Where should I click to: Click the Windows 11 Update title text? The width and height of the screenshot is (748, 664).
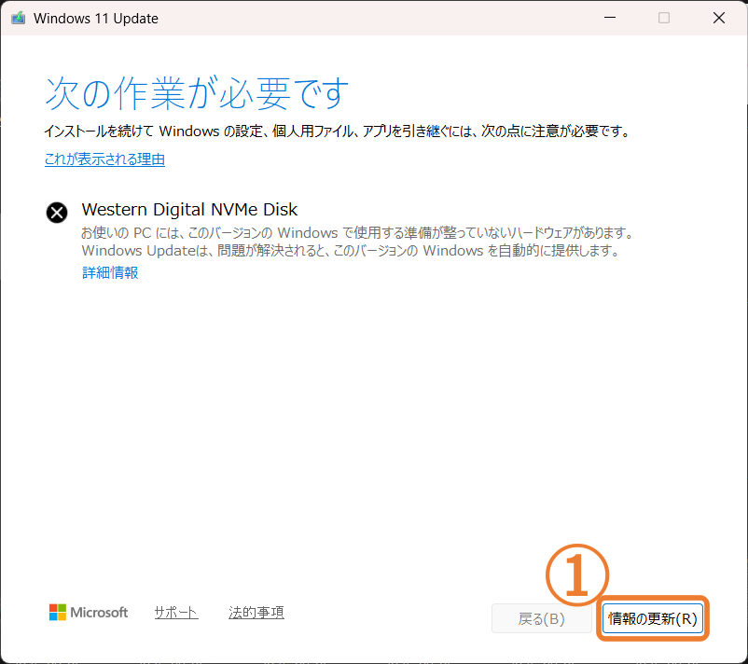point(96,19)
